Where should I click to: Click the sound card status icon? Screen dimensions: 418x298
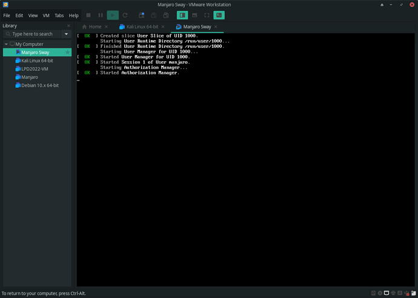tap(400, 293)
